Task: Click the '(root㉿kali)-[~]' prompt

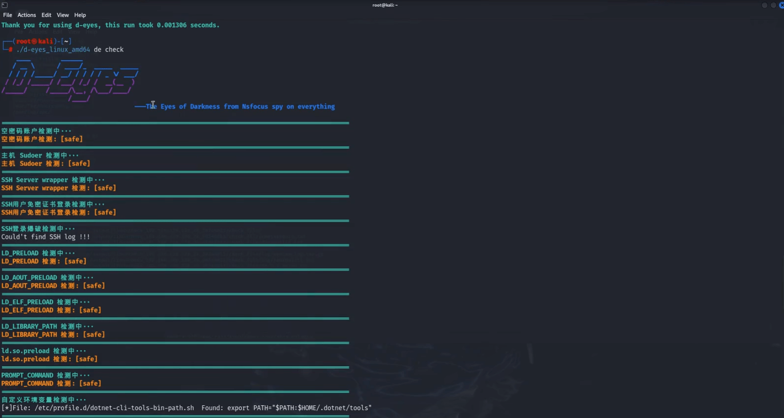Action: click(x=42, y=41)
